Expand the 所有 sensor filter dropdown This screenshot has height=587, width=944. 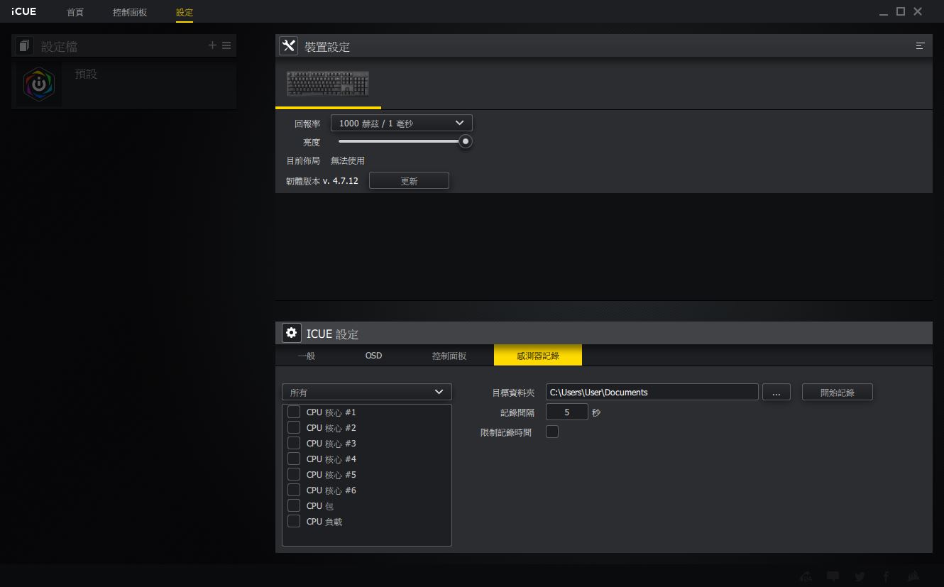coord(367,392)
